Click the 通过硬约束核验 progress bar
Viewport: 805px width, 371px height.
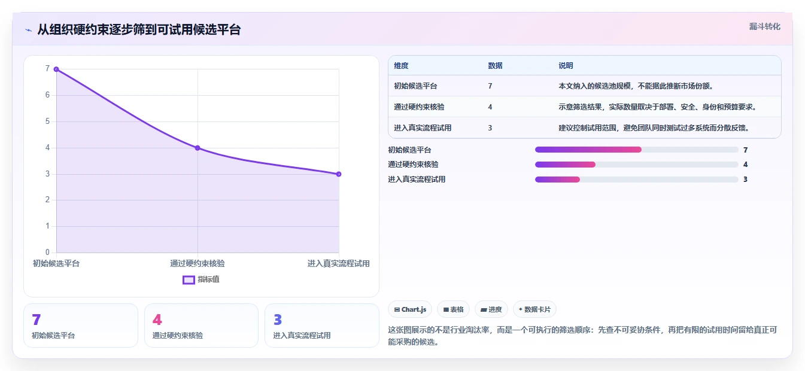coord(636,165)
